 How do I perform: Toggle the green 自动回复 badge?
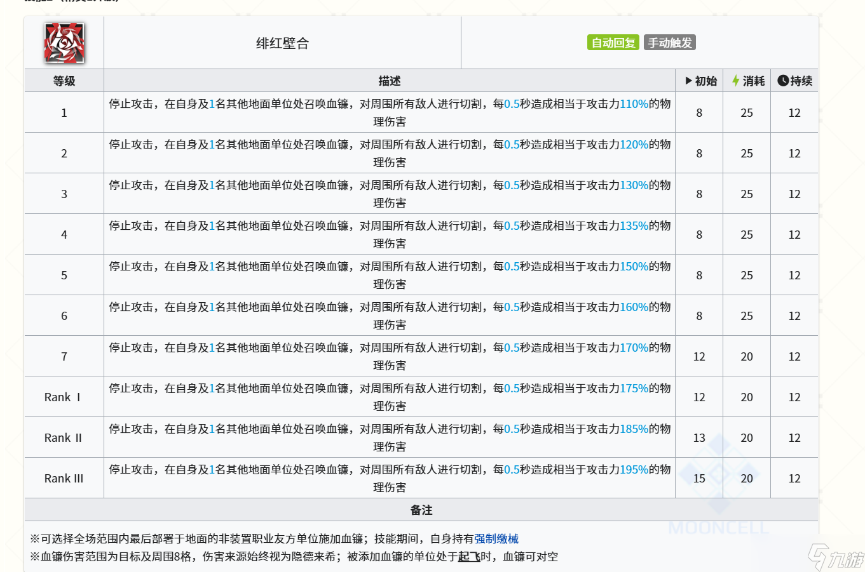pos(612,43)
